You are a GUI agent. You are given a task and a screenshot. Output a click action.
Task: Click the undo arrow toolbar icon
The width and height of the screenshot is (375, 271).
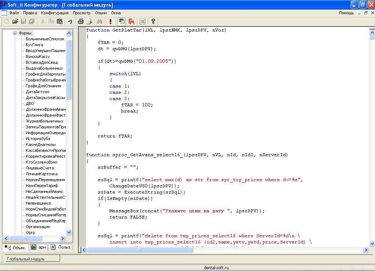[70, 22]
